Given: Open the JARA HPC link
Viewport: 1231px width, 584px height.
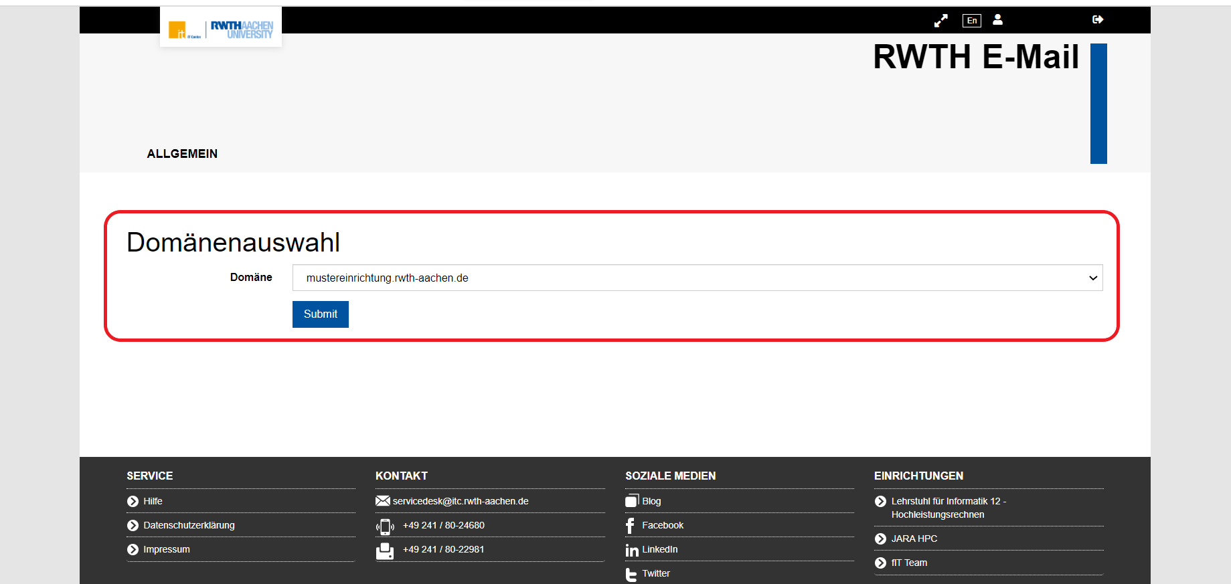Looking at the screenshot, I should coord(914,539).
